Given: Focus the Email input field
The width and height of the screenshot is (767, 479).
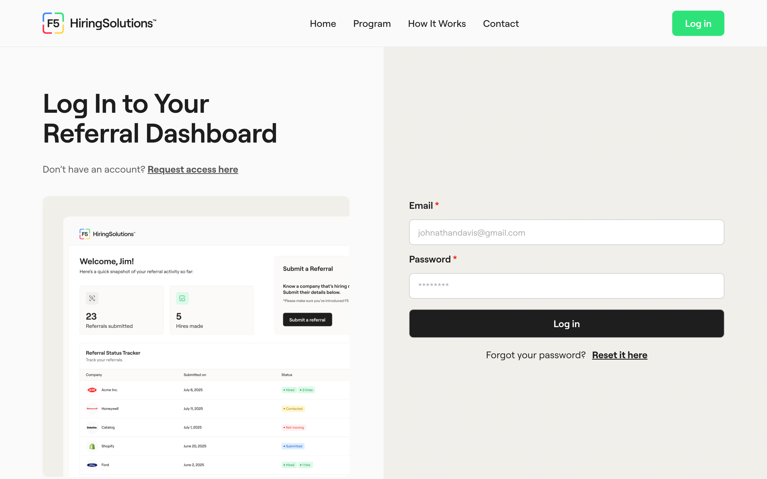Looking at the screenshot, I should point(566,232).
